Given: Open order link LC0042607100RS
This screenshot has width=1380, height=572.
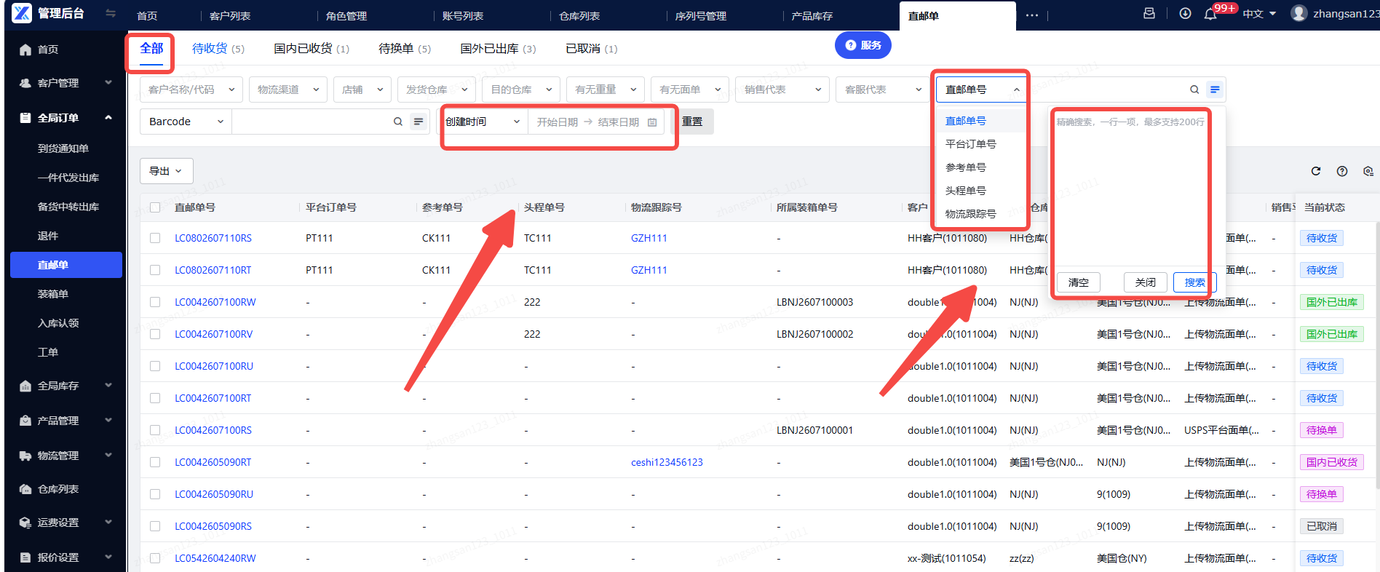Looking at the screenshot, I should click(213, 430).
